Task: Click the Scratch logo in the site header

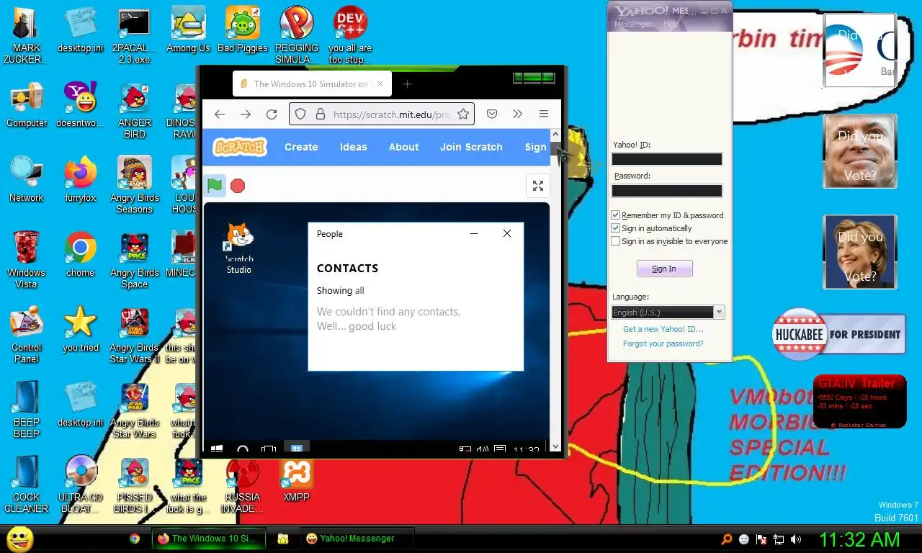Action: pyautogui.click(x=240, y=147)
